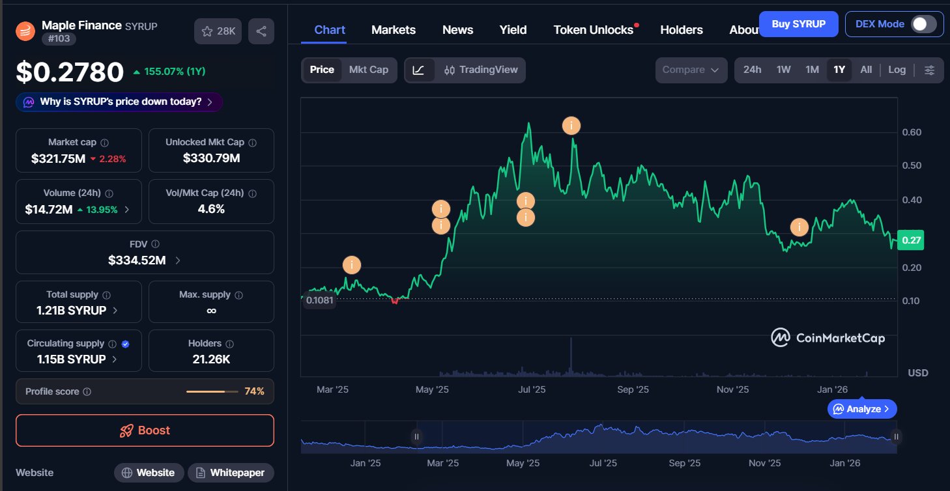
Task: Open the Compare dropdown
Action: coord(691,70)
